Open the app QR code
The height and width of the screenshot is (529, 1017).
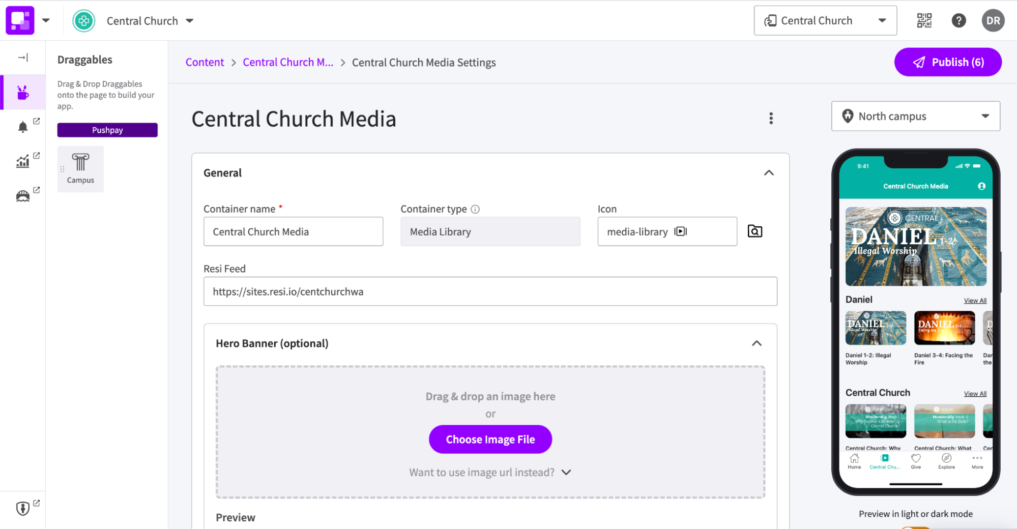tap(923, 20)
